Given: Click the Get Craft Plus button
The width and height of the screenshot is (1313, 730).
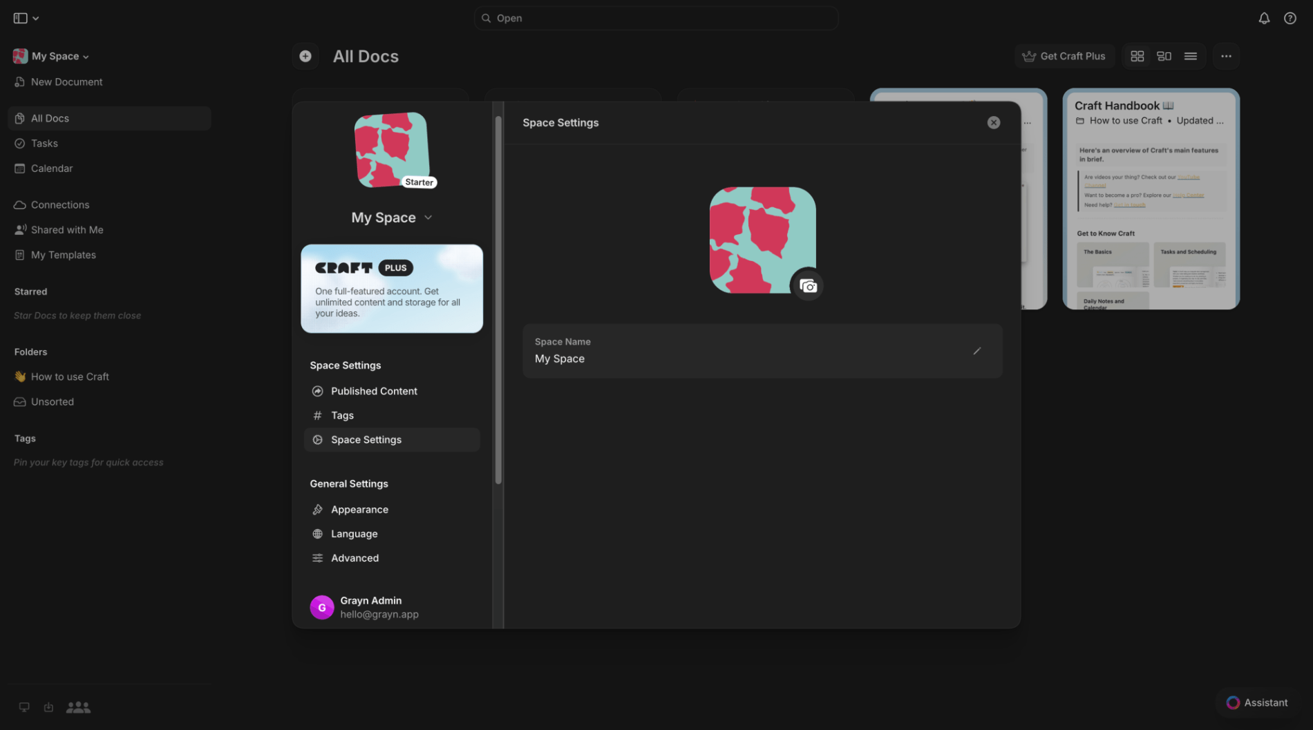Looking at the screenshot, I should click(x=1064, y=56).
